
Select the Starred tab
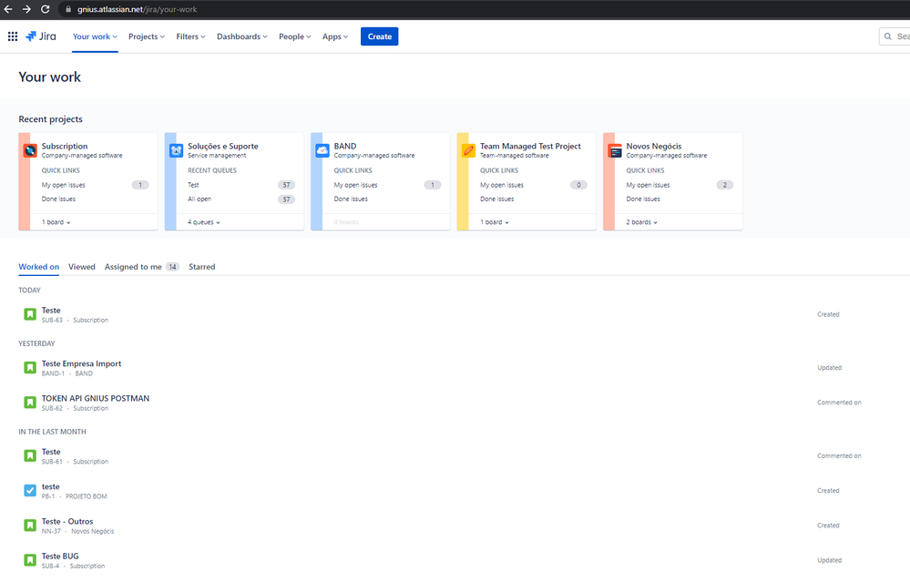202,267
